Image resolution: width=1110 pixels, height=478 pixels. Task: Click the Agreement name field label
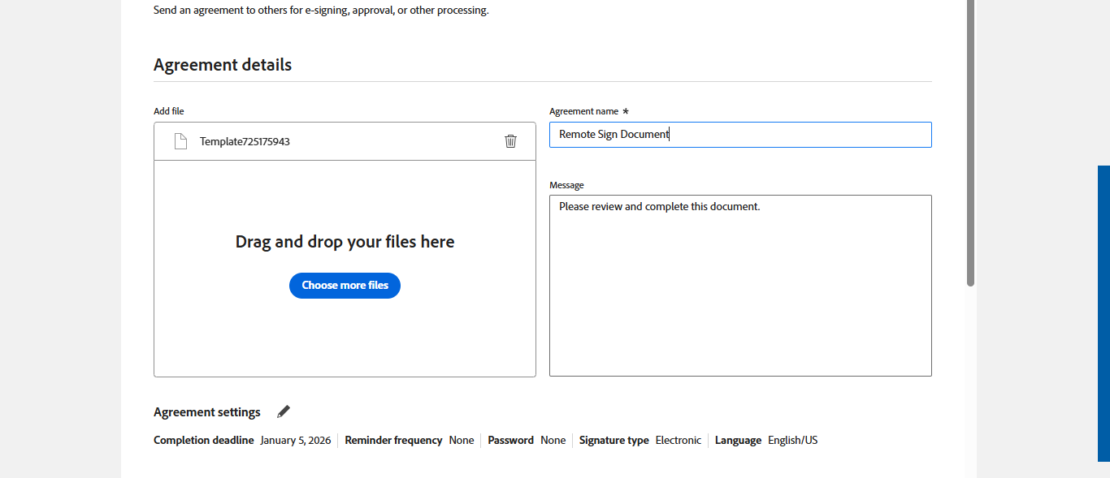click(583, 111)
